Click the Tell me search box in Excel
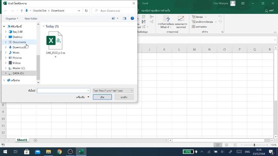The width and height of the screenshot is (278, 156). point(156,11)
